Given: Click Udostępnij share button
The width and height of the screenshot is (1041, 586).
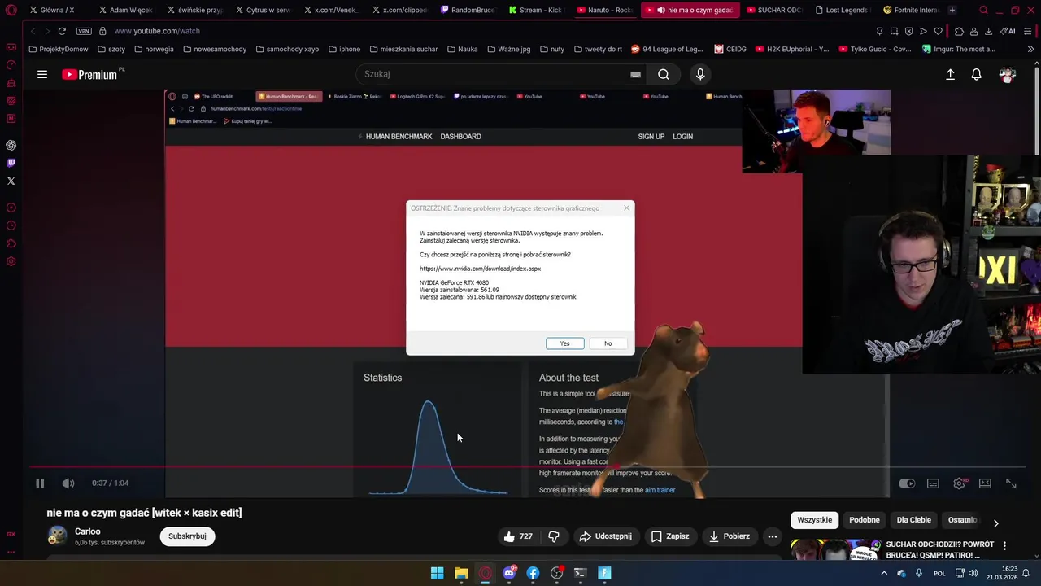Looking at the screenshot, I should (x=605, y=536).
